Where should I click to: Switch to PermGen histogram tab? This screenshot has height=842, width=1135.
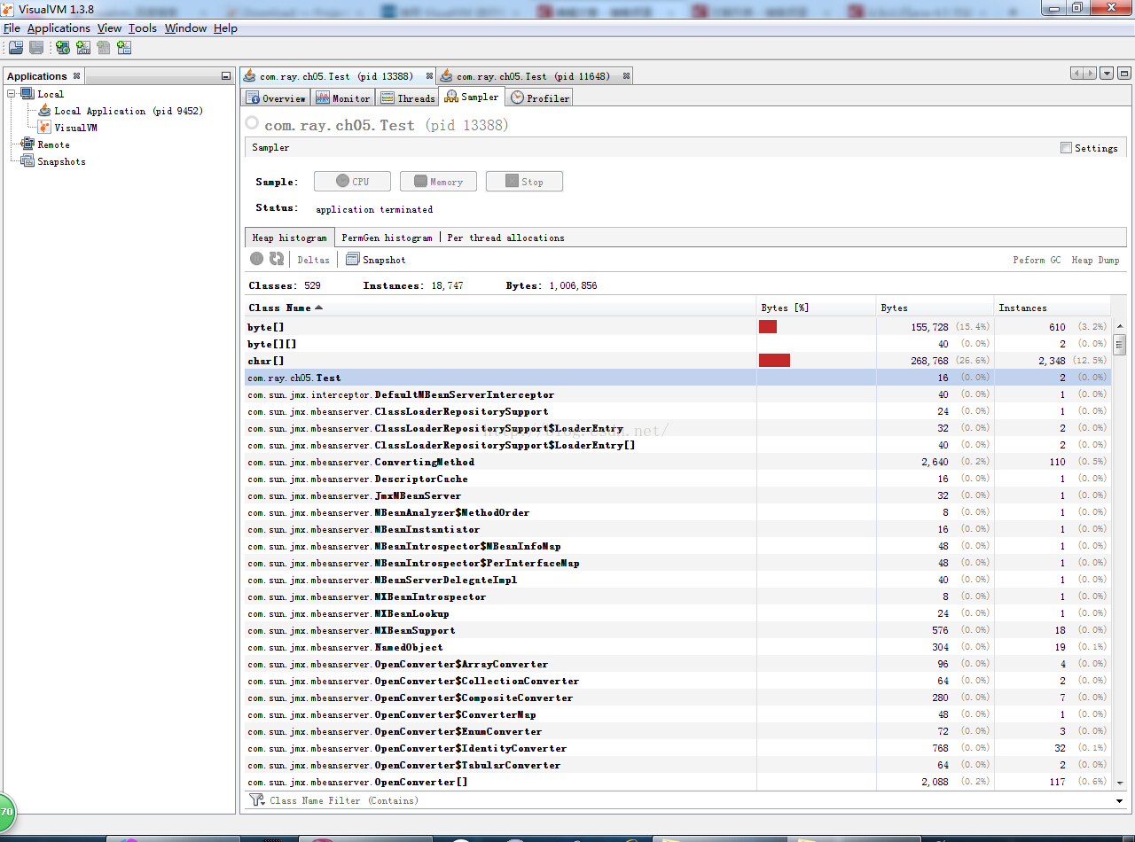[x=387, y=238]
